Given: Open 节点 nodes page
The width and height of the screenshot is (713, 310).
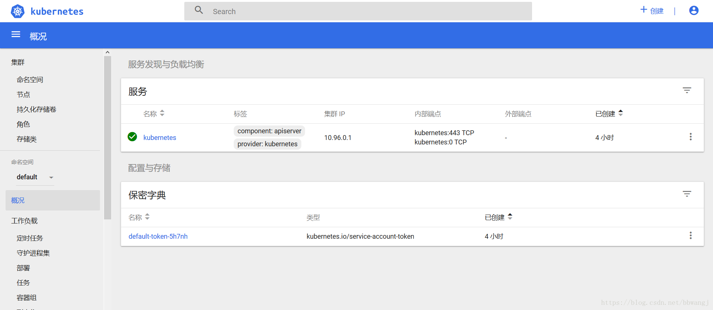Looking at the screenshot, I should coord(23,94).
